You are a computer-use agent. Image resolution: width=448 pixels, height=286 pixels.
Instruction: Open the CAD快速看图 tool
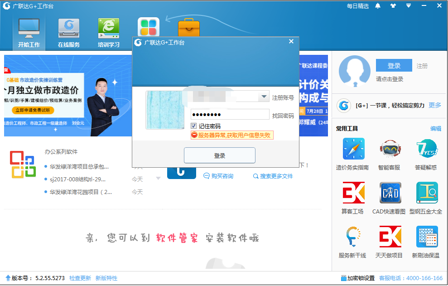click(390, 193)
